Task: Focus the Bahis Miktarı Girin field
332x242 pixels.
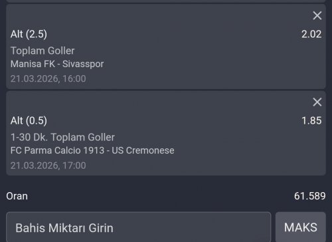Action: [139, 227]
